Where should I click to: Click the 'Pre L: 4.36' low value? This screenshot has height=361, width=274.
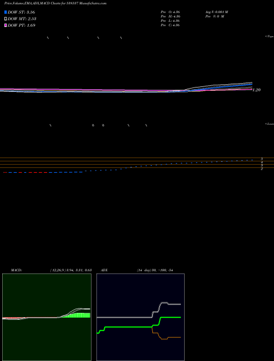(170, 21)
